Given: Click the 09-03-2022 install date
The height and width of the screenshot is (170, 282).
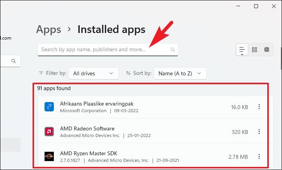Looking at the screenshot, I should 126,111.
